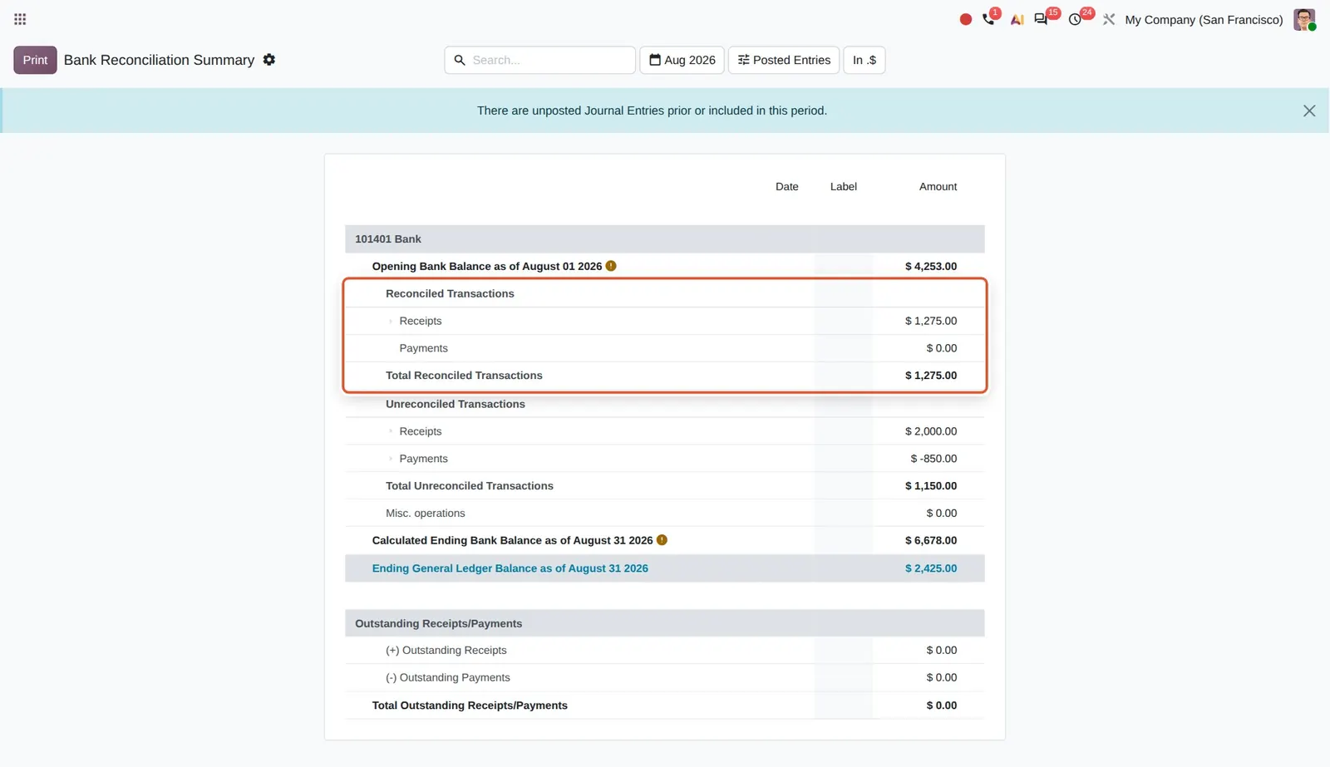Click the (-) Outstanding Payments row
Image resolution: width=1330 pixels, height=767 pixels.
[x=664, y=677]
